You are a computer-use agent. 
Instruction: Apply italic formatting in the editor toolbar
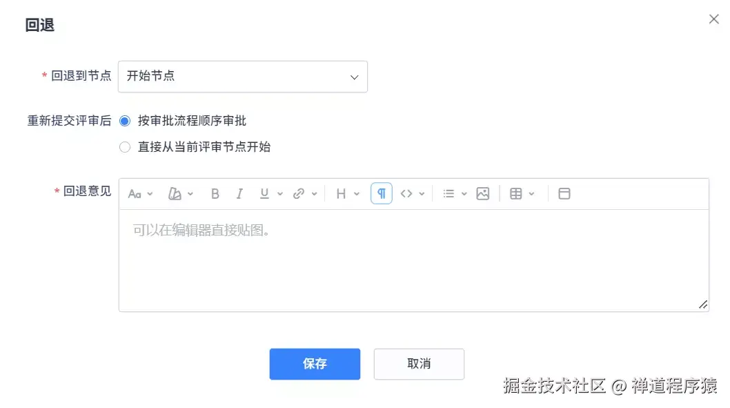click(x=239, y=193)
